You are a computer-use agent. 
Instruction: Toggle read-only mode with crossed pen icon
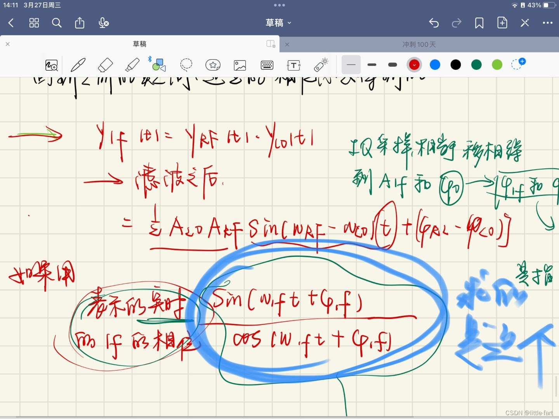(524, 23)
